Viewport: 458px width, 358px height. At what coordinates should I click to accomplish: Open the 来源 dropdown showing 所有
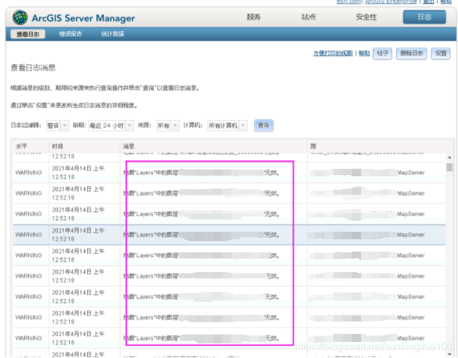click(168, 126)
